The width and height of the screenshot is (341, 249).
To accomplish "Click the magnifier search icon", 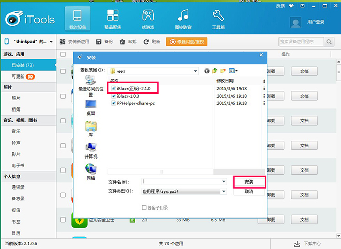I will [329, 42].
